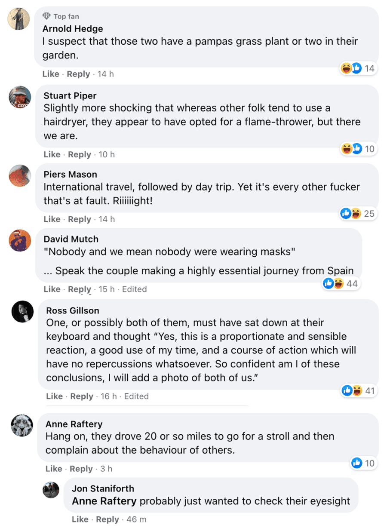Click the 15 h timestamp on David Mutch's comment
Viewport: 387px width, 528px height.
[107, 289]
